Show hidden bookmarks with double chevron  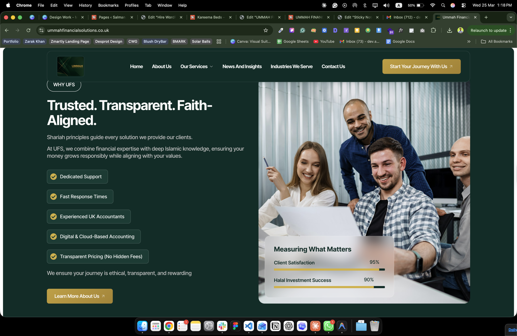(469, 41)
